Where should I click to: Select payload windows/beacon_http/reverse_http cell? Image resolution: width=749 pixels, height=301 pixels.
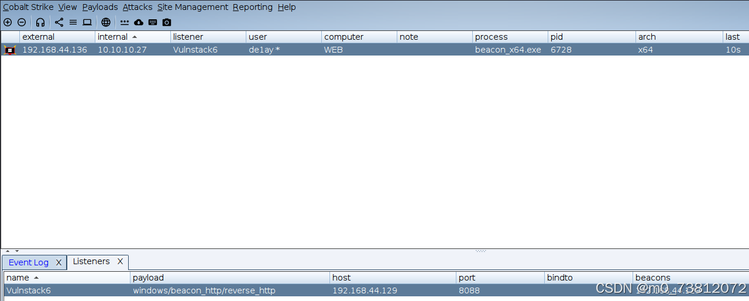click(230, 290)
